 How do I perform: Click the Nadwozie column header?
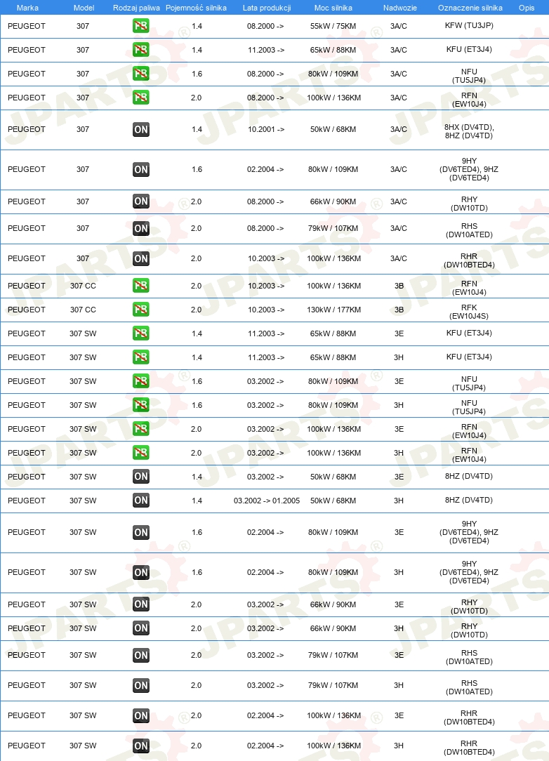coord(400,8)
